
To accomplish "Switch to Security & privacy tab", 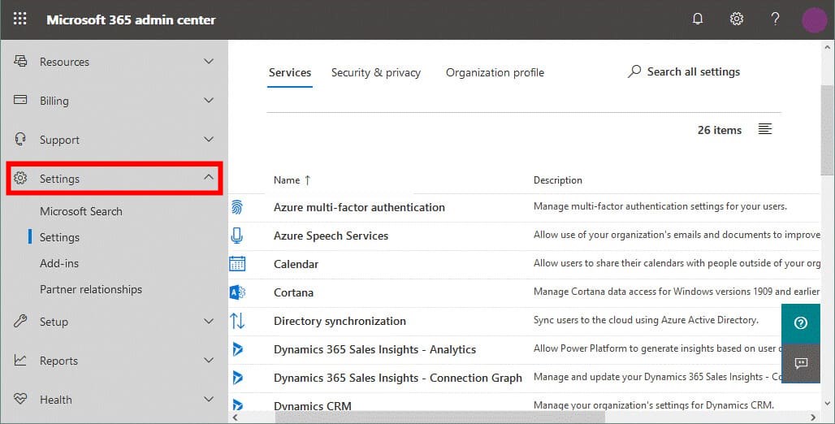I will 376,72.
